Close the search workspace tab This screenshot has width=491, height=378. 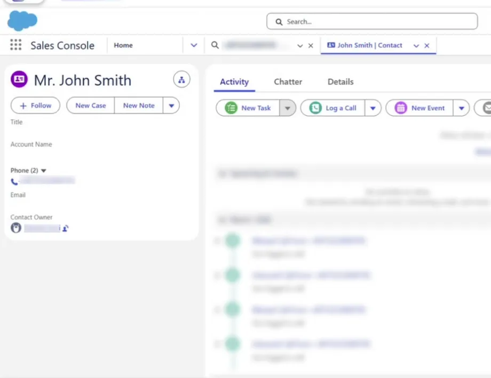coord(311,46)
